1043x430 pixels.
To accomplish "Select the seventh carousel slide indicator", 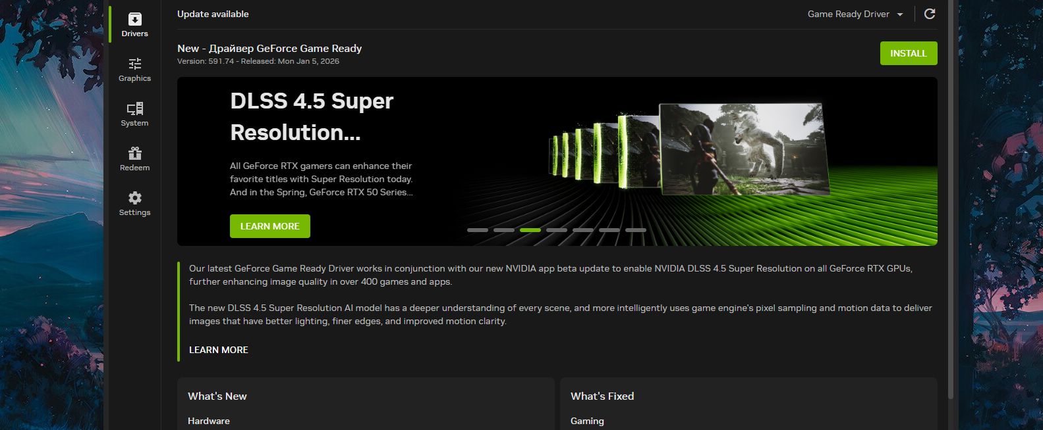I will point(636,230).
